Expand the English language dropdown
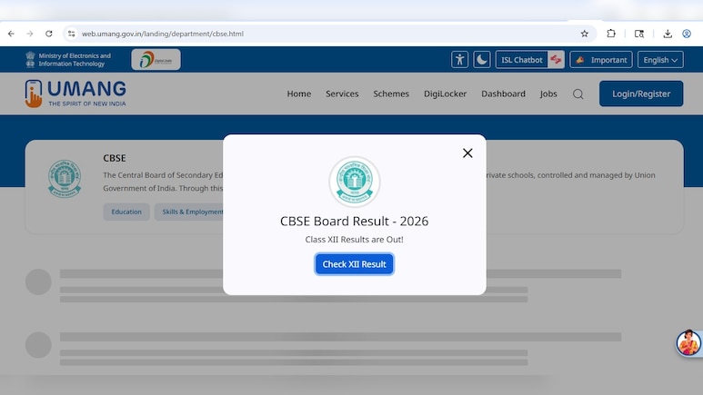The height and width of the screenshot is (395, 703). (660, 60)
